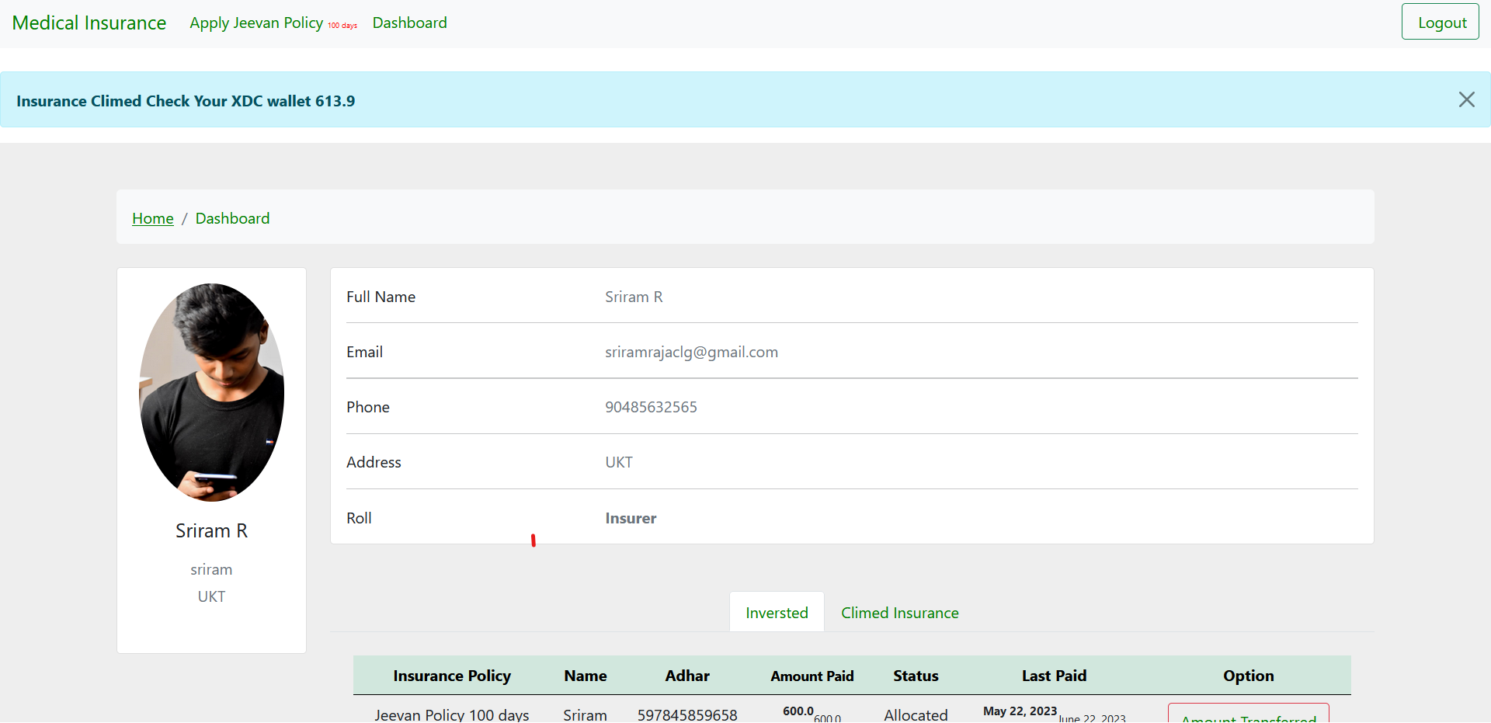Click the Insurer role value
The image size is (1491, 723).
point(631,518)
